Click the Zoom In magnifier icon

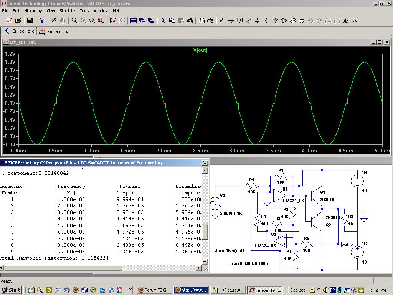click(74, 21)
